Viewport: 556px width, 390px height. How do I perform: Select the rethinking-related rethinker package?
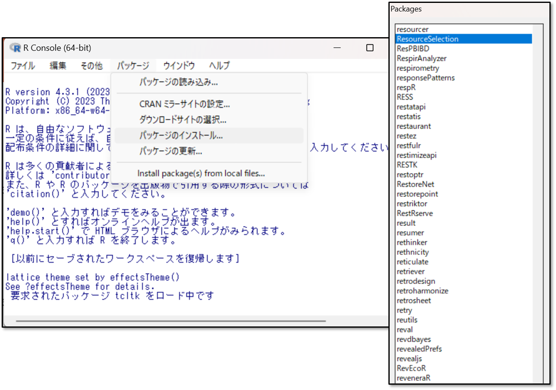point(412,243)
